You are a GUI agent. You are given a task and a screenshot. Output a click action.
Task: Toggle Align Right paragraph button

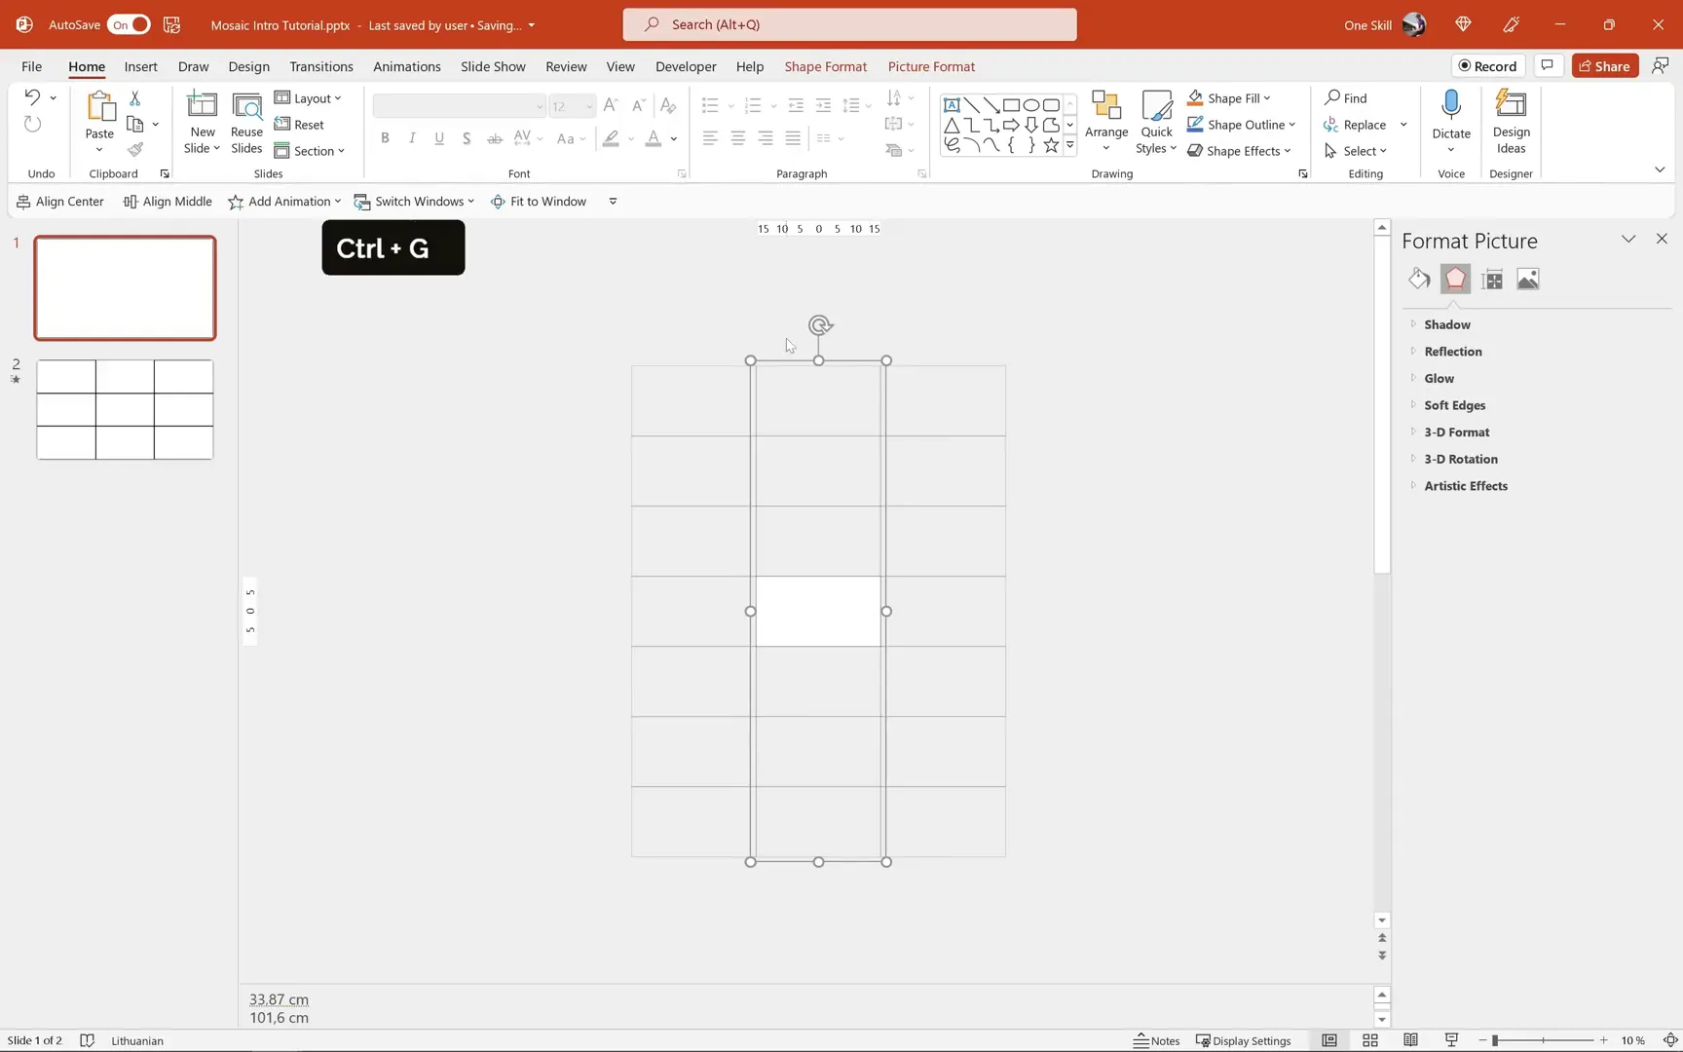point(766,138)
